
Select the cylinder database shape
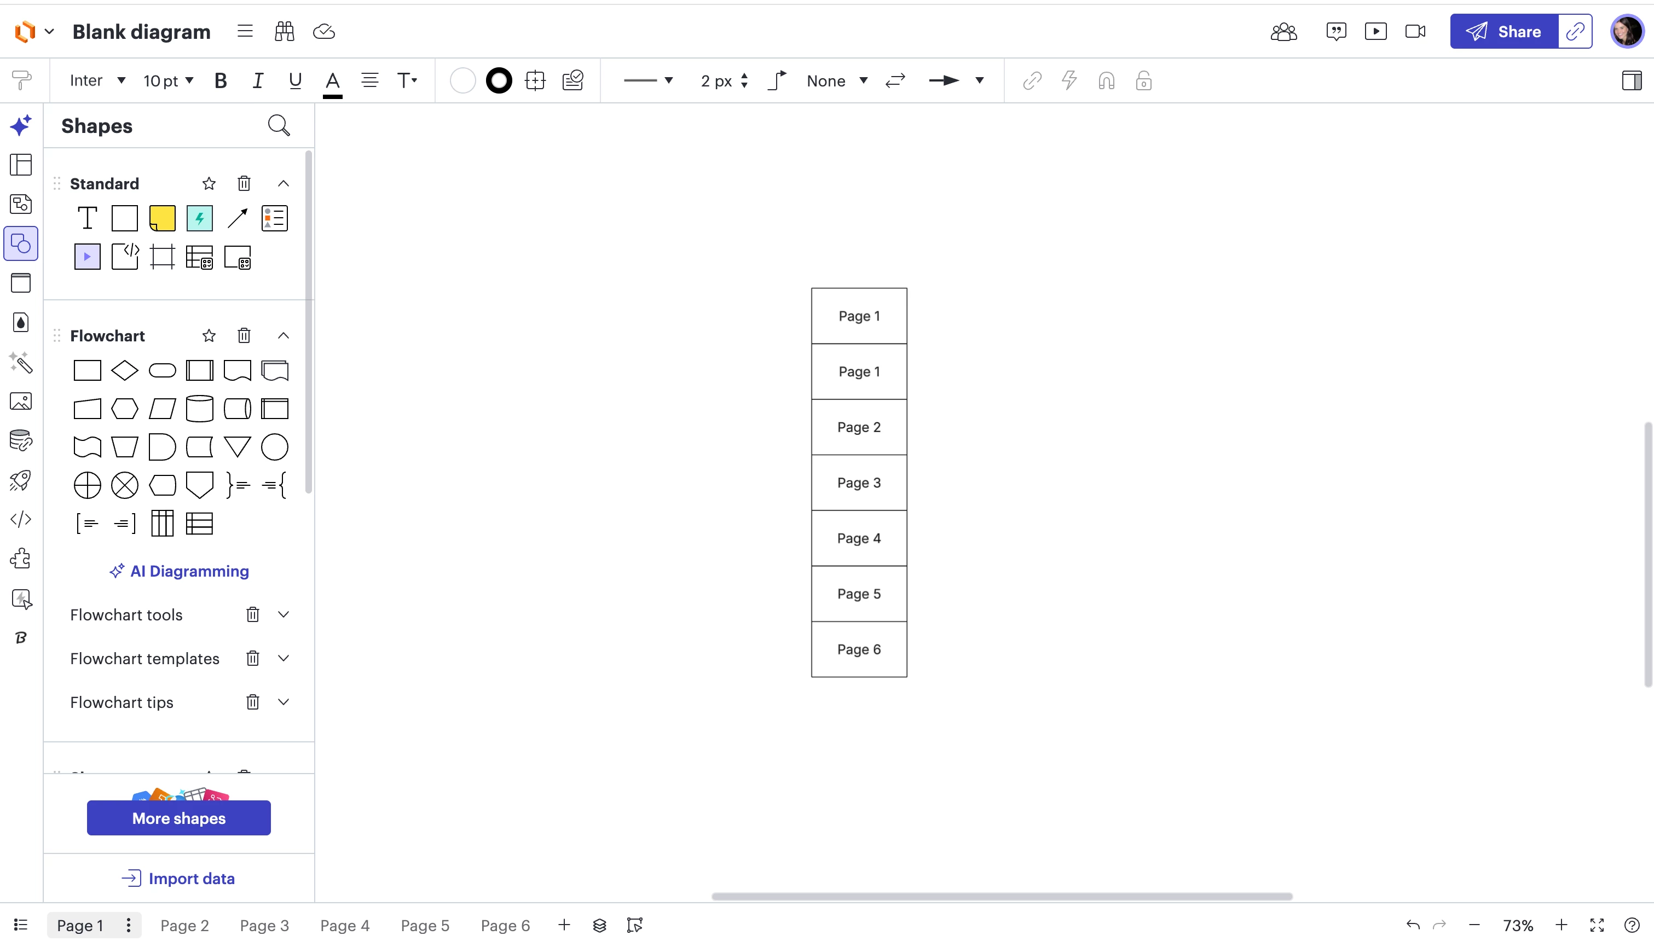tap(199, 409)
